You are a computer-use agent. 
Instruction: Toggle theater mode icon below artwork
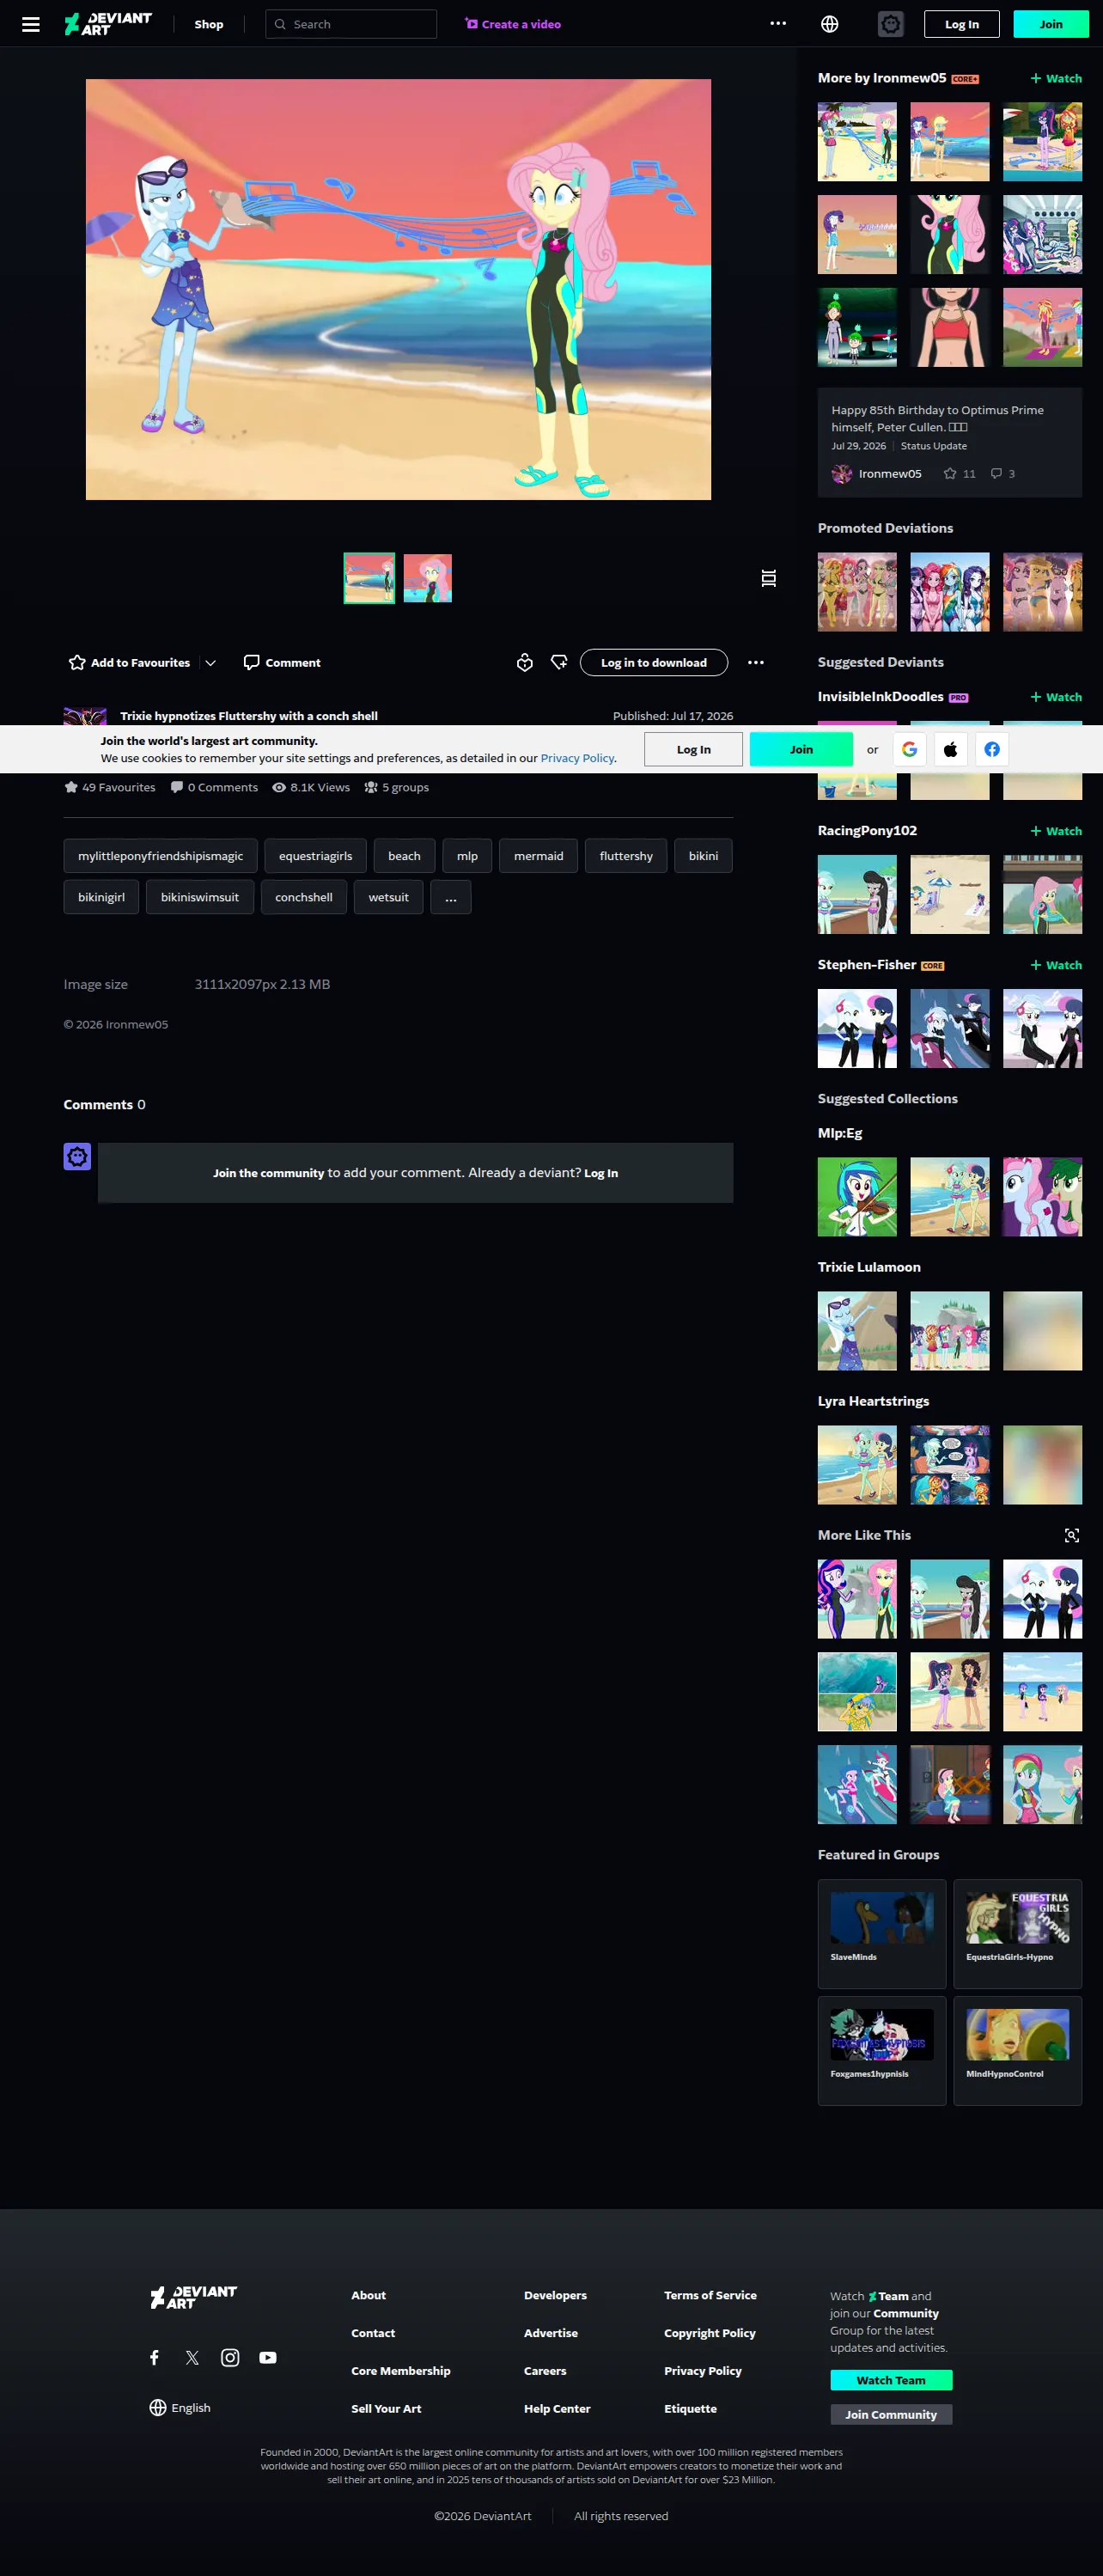pyautogui.click(x=769, y=578)
